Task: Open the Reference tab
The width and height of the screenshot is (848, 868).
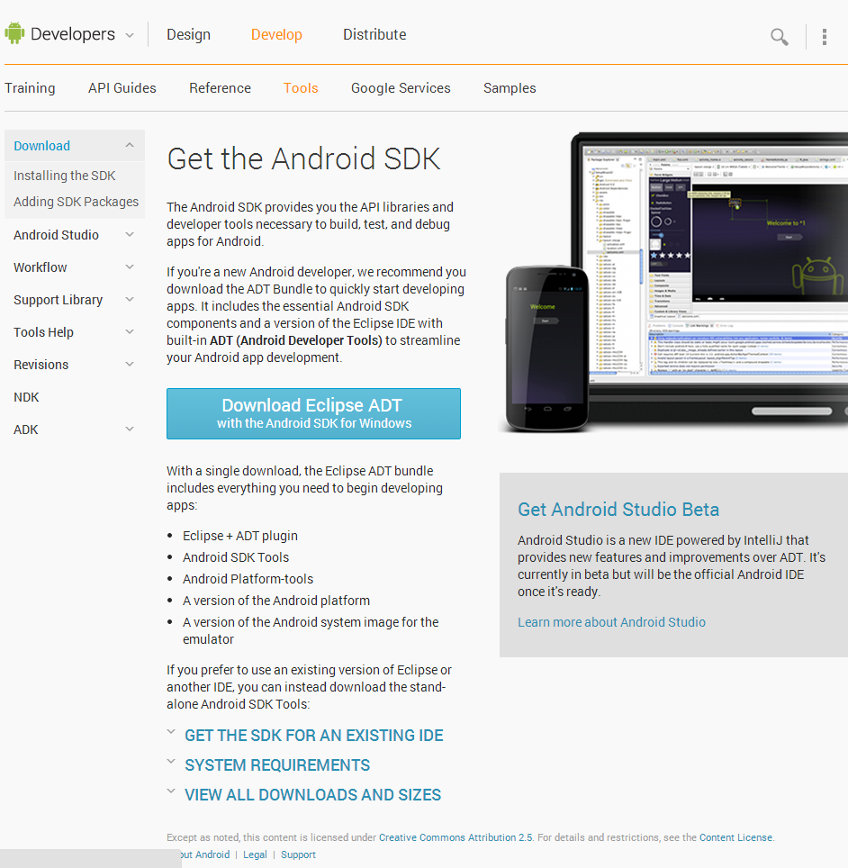Action: (221, 88)
